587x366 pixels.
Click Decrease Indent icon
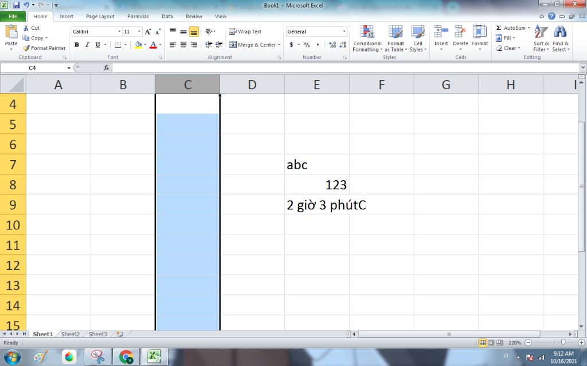[x=209, y=45]
